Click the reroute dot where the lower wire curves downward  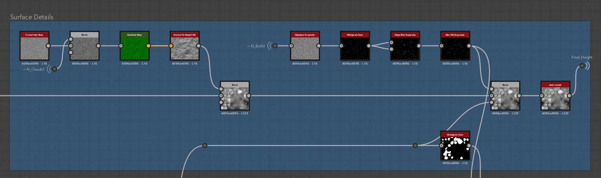205,145
